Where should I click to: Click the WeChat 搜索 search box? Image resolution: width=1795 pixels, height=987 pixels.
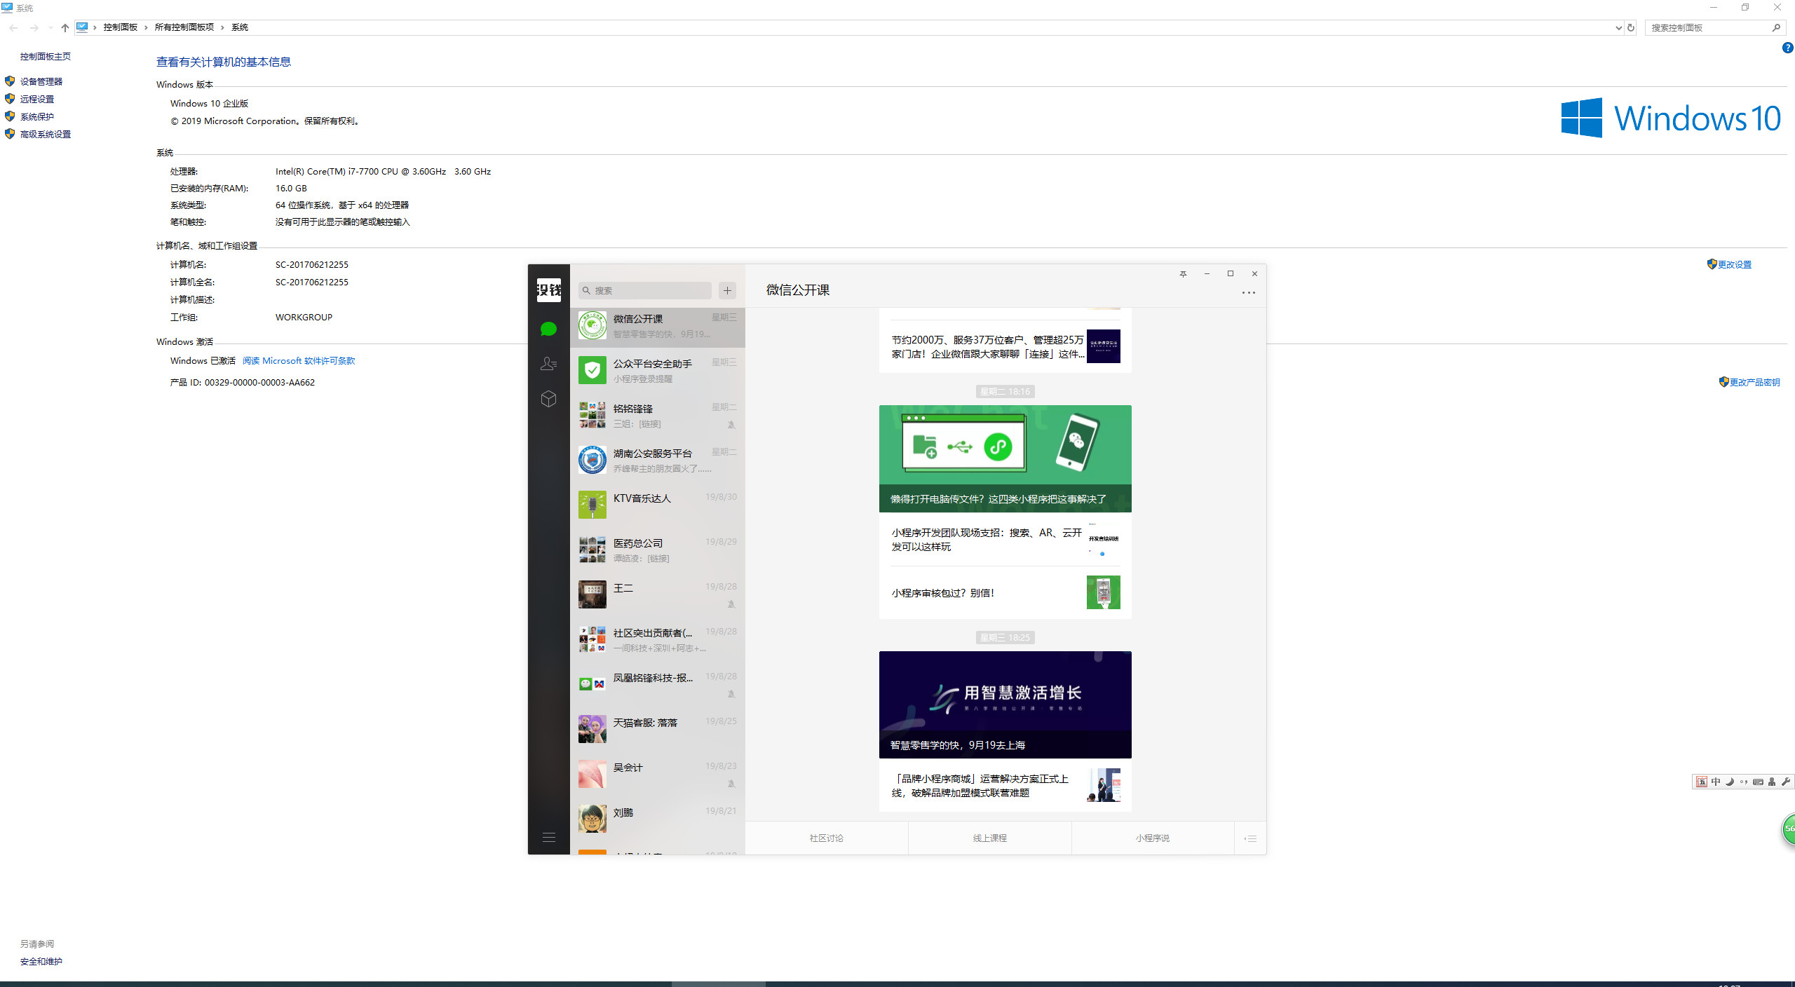[645, 290]
